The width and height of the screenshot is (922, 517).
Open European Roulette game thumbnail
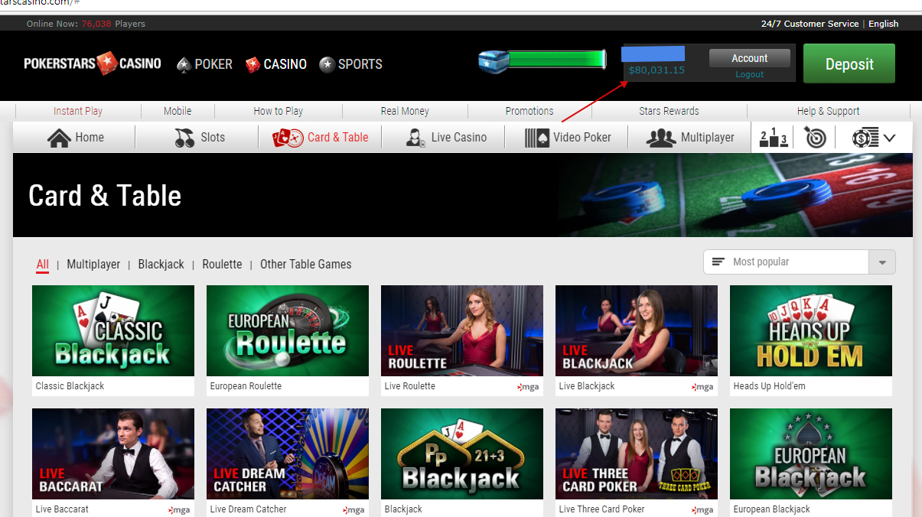(288, 330)
